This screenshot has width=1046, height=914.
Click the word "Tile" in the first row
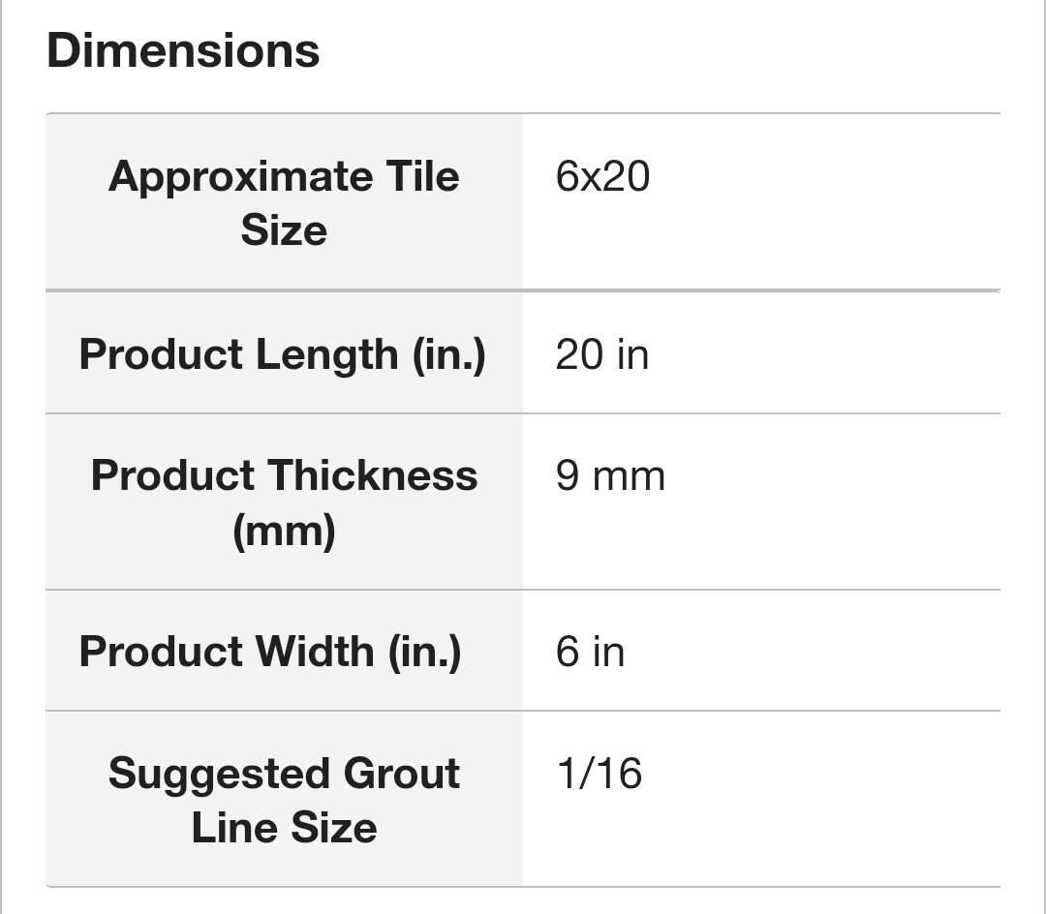[422, 177]
